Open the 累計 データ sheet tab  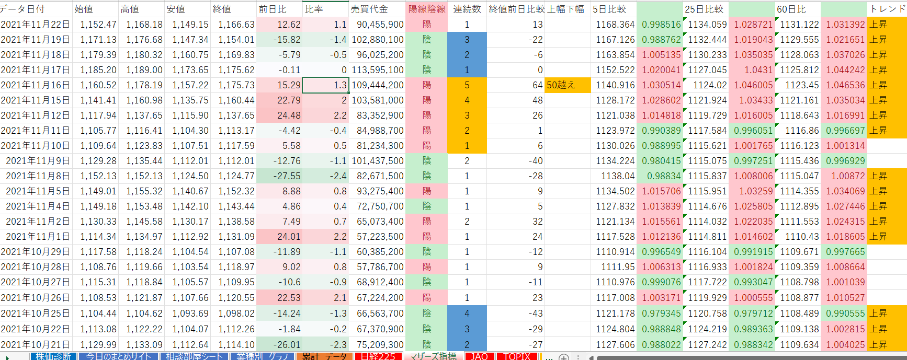click(x=324, y=356)
